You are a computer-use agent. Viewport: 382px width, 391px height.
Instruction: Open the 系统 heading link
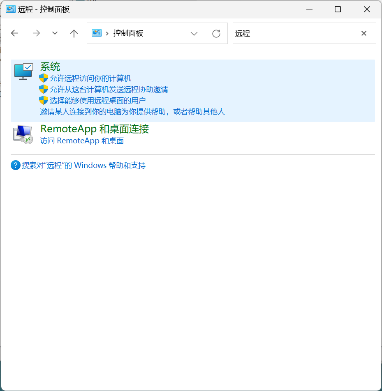[50, 67]
